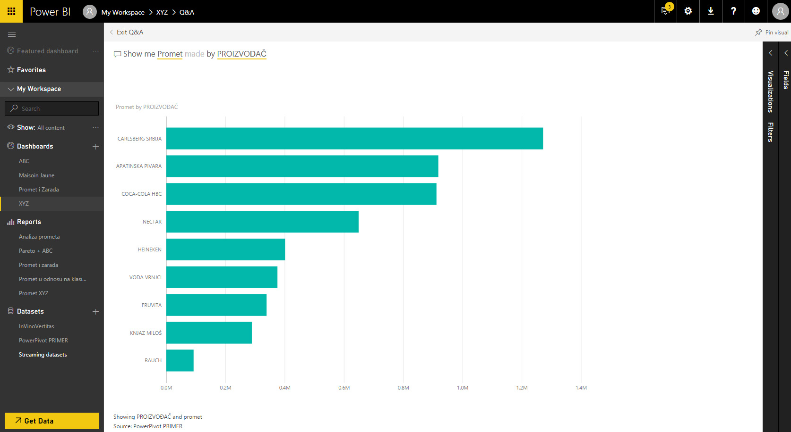Click the download arrow icon

pyautogui.click(x=711, y=11)
